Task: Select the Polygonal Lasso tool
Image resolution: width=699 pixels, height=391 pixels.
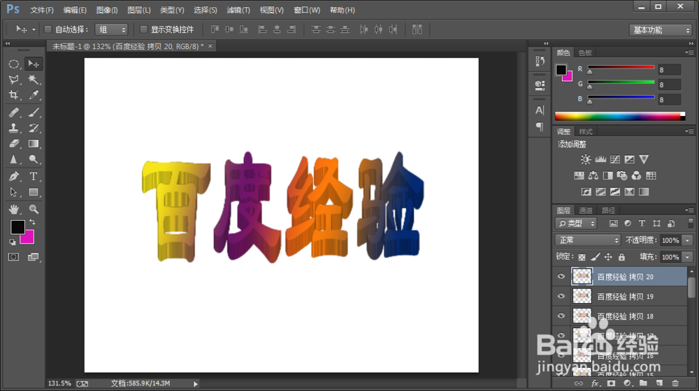Action: pyautogui.click(x=14, y=80)
